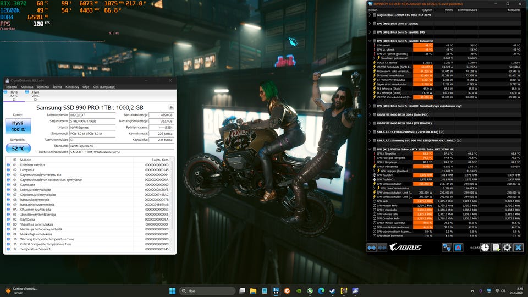
Task: Click the taskbar search box Hae
Action: coord(207,290)
